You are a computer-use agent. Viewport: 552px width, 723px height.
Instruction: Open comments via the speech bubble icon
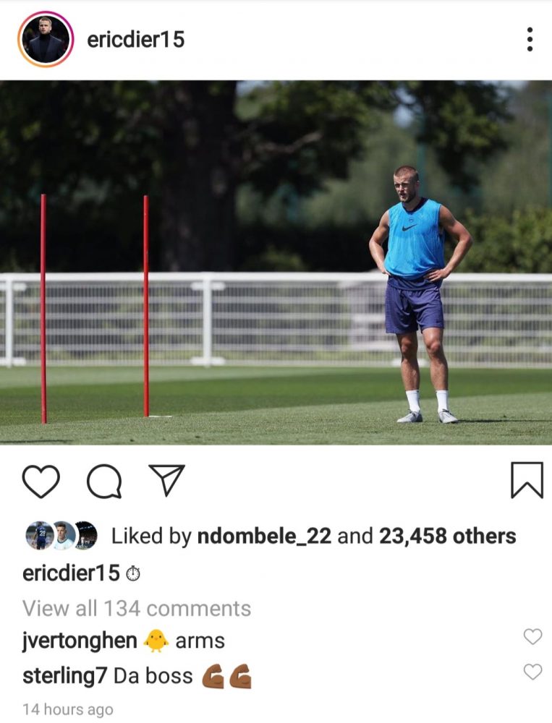[x=104, y=481]
